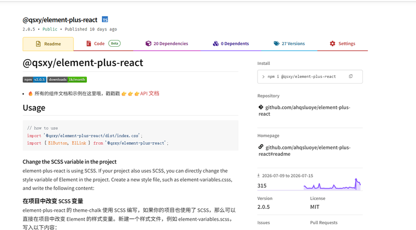Click the 'Repository' sidebar label

pyautogui.click(x=268, y=96)
